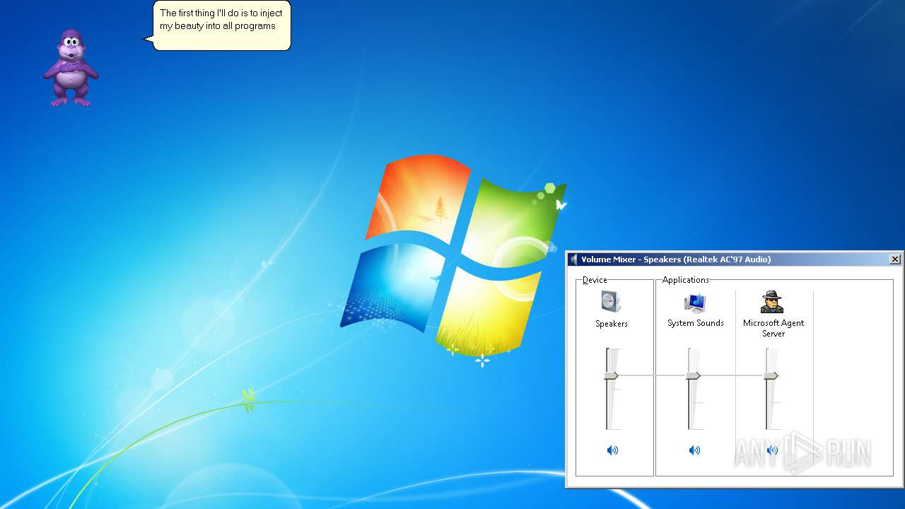The image size is (905, 509).
Task: Click the Microsoft Agent Server icon
Action: (772, 302)
